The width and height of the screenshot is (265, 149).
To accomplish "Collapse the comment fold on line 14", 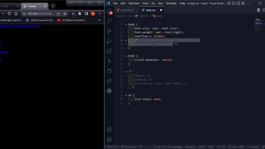I will point(126,40).
